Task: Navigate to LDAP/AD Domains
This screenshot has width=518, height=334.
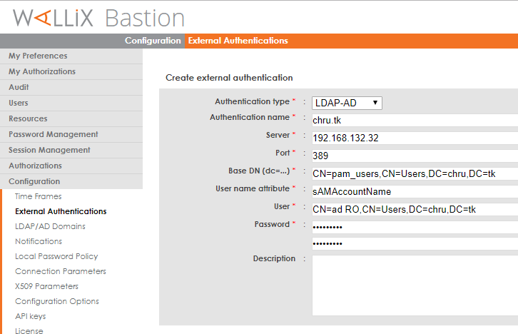Action: click(50, 226)
